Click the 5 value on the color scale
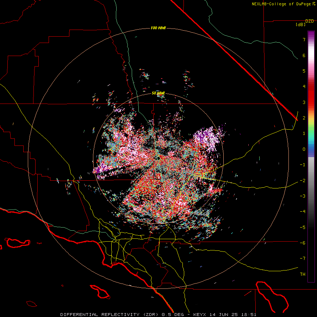Viewport: 317px width, 317px height. [x=304, y=71]
